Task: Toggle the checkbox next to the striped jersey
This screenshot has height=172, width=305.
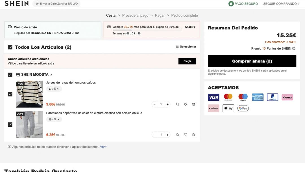Action: click(10, 94)
